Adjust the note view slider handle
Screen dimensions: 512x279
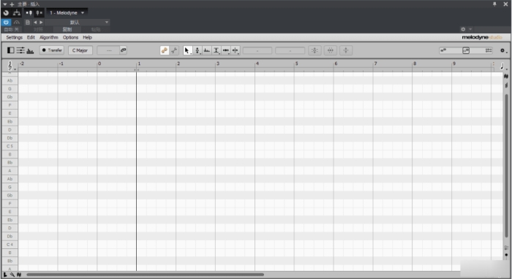pos(466,50)
